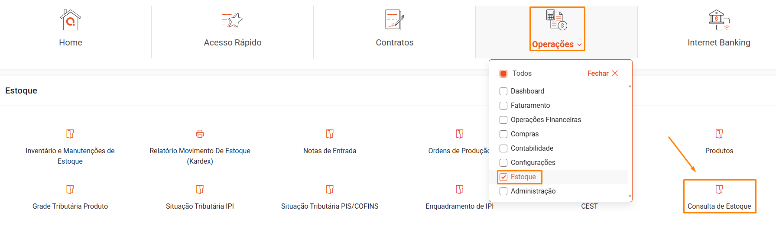Click the Produtos icon
Screen dimensions: 776x229
(719, 134)
